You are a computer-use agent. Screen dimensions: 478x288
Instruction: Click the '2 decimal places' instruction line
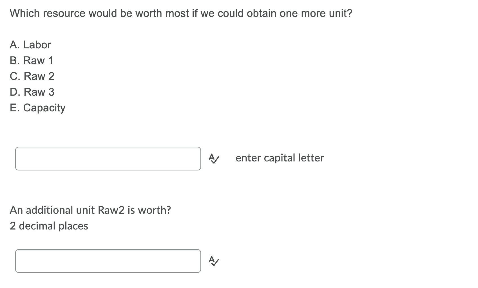(x=49, y=226)
